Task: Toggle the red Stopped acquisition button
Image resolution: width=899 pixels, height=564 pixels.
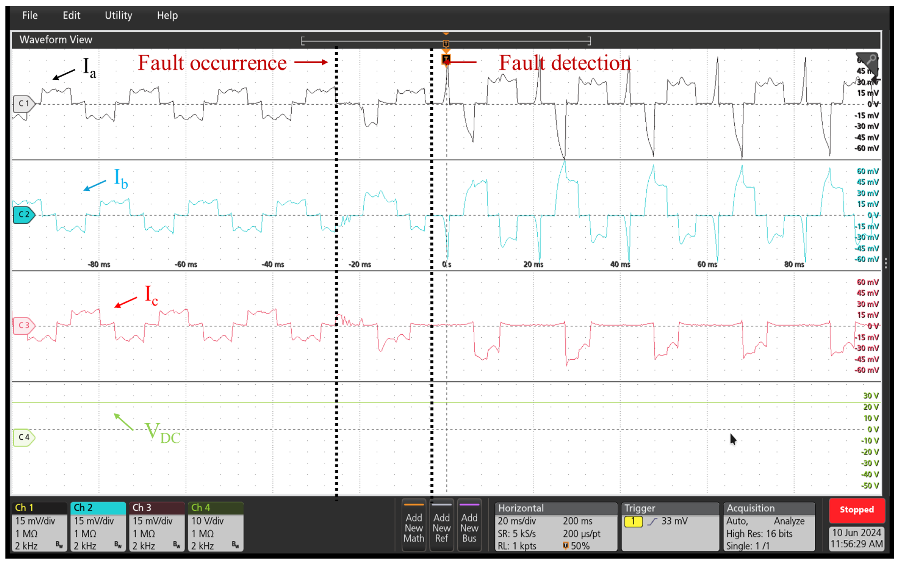Action: 856,510
